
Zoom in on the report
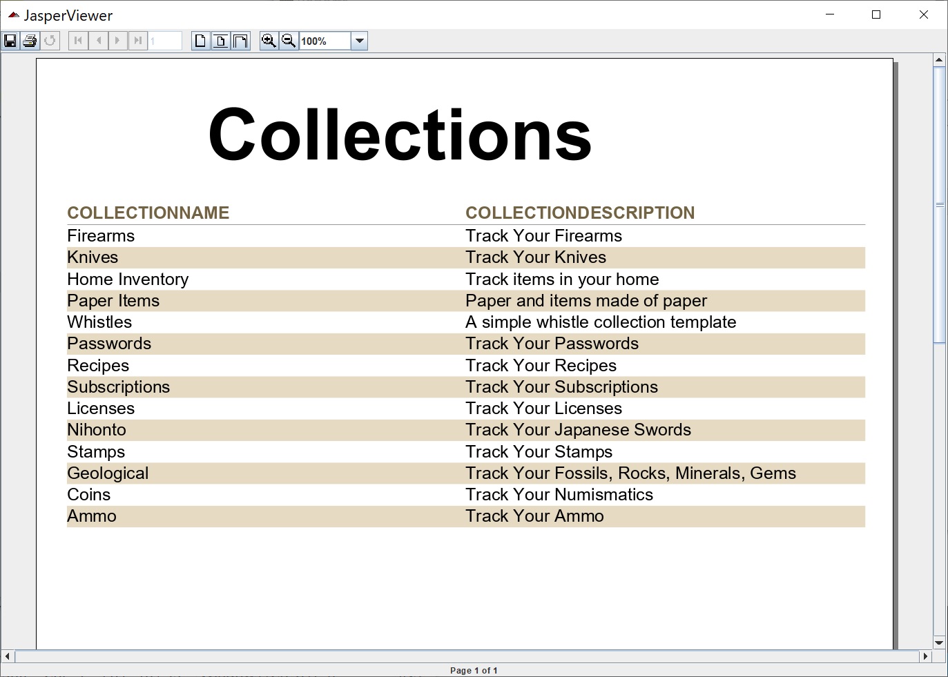pos(269,41)
